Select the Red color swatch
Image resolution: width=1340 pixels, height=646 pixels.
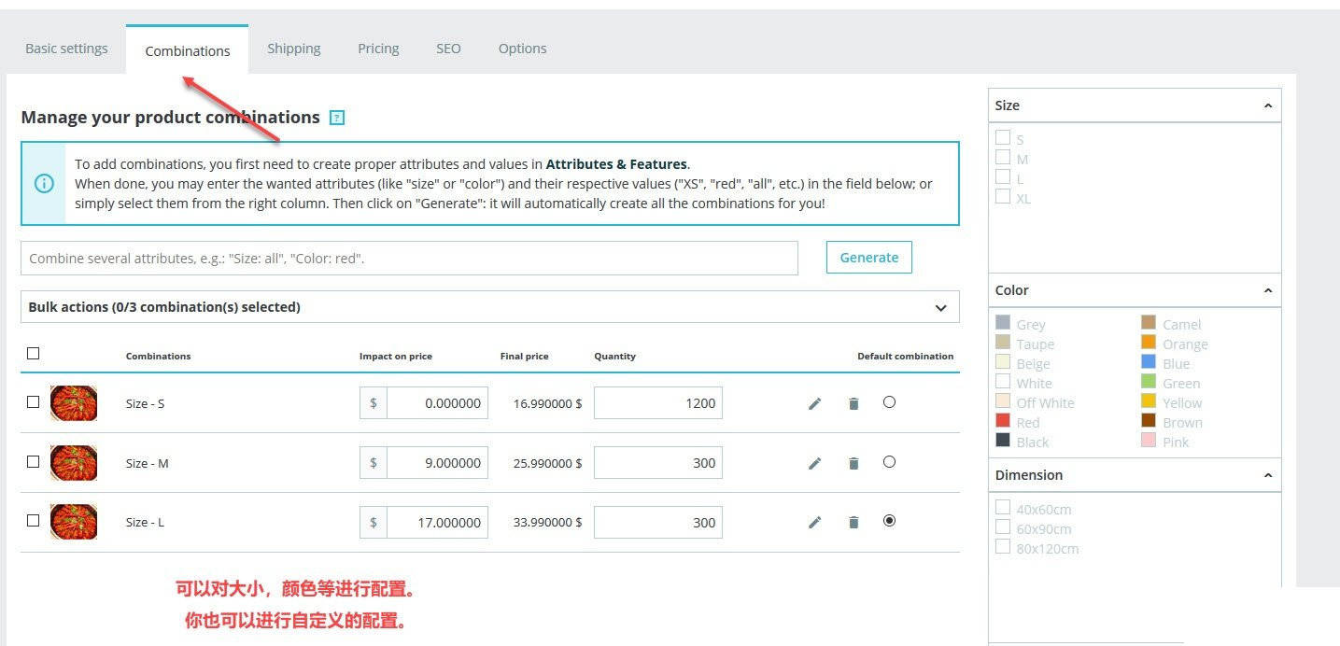[x=1003, y=421]
